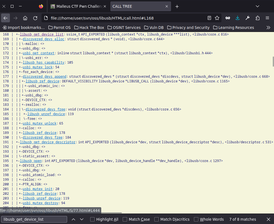Click next match chevron in find bar
This screenshot has width=274, height=224.
click(x=81, y=219)
